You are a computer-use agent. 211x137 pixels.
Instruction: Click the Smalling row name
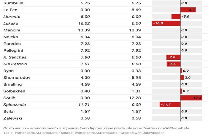[x=13, y=84]
